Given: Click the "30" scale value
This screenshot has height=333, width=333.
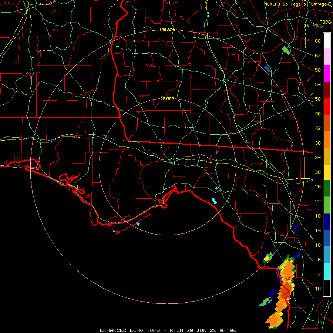Looking at the screenshot, I should (318, 172).
